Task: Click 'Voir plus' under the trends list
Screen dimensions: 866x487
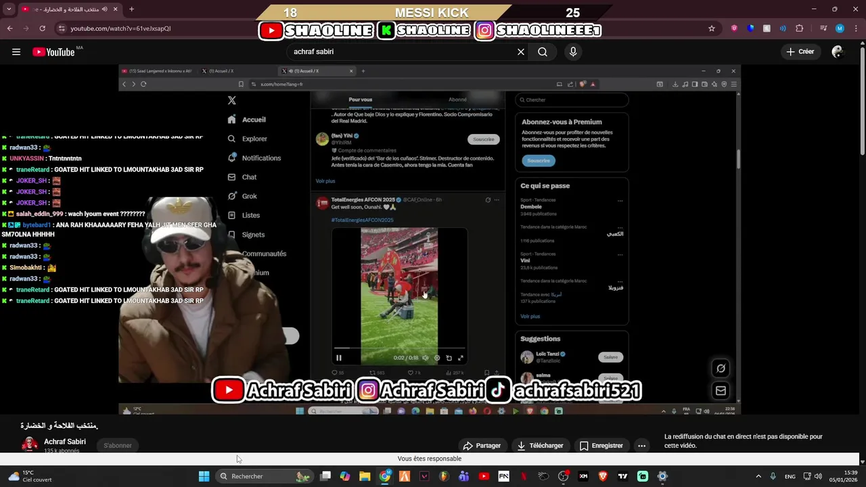Action: click(x=530, y=317)
